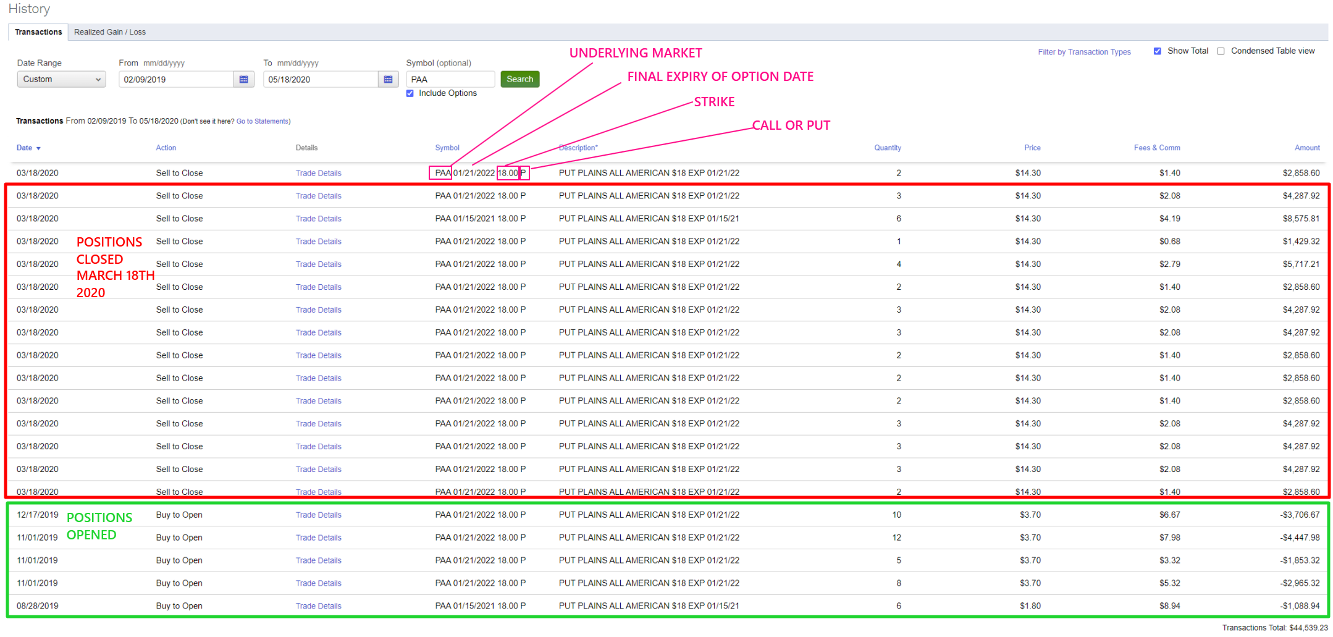Sort by the Fees & Comm column header
The image size is (1333, 637).
pos(1156,148)
